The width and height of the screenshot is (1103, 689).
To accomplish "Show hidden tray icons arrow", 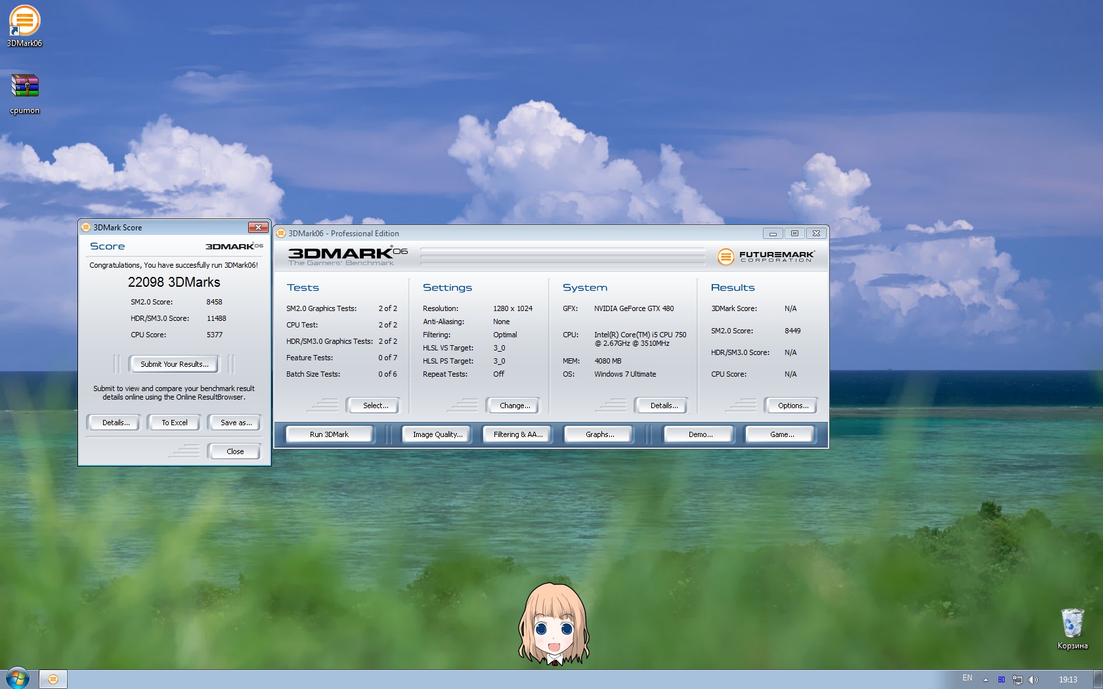I will tap(985, 680).
